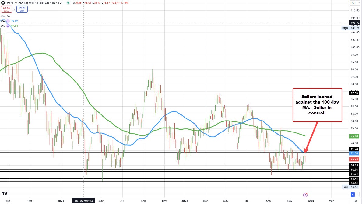Click the refresh icon beside MA 79.62
The image size is (362, 204).
8,21
